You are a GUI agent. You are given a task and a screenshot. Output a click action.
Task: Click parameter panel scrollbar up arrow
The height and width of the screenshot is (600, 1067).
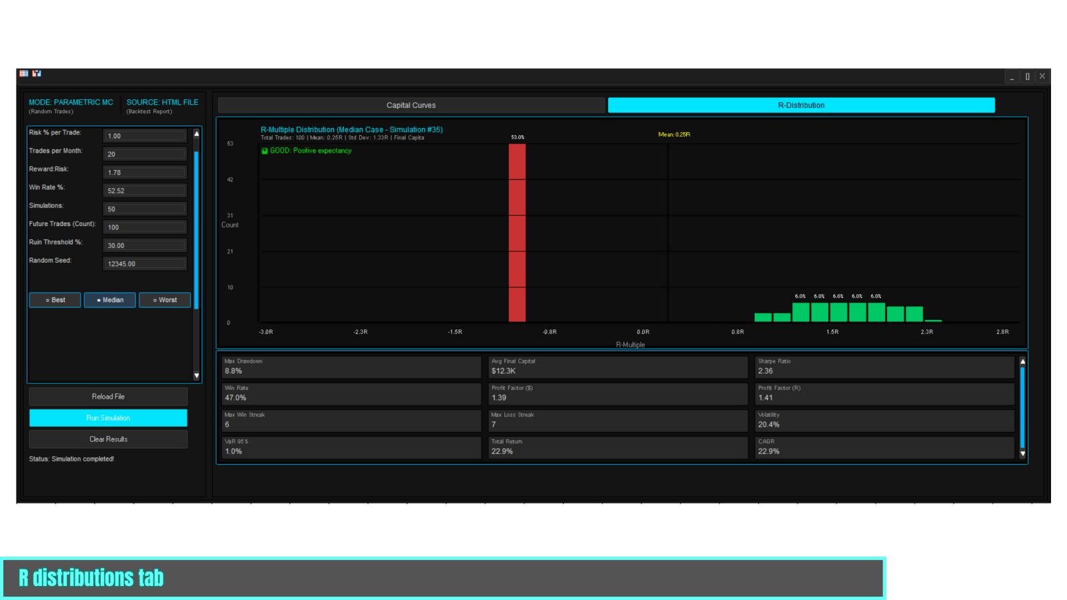197,133
